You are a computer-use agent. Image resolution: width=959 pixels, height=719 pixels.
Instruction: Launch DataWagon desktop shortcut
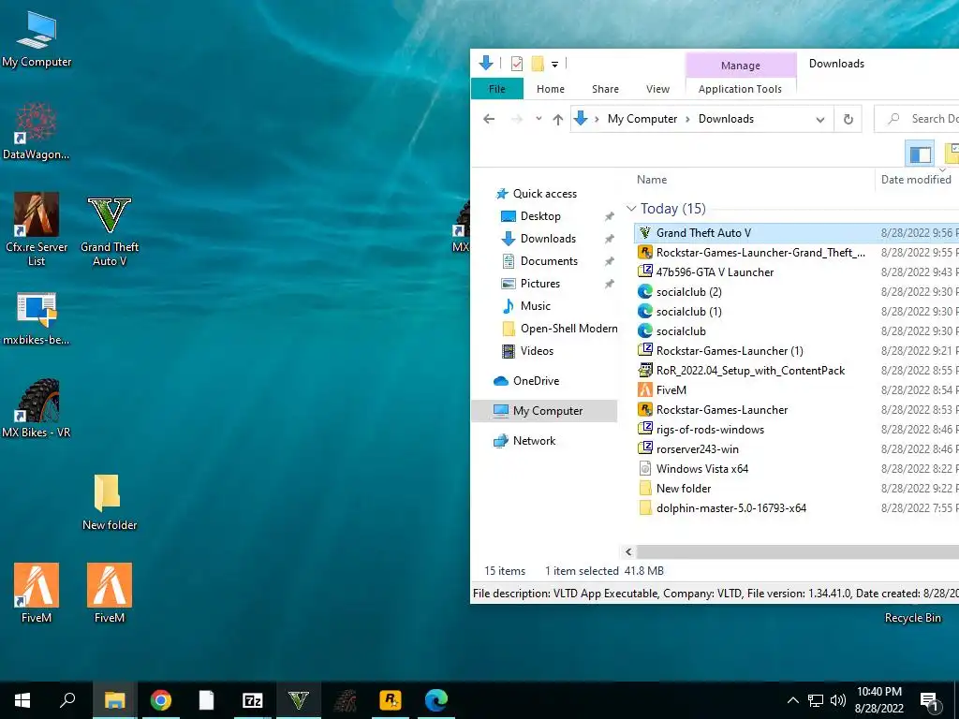37,130
